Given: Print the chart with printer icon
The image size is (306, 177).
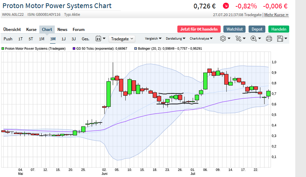Looking at the screenshot, I should point(269,39).
